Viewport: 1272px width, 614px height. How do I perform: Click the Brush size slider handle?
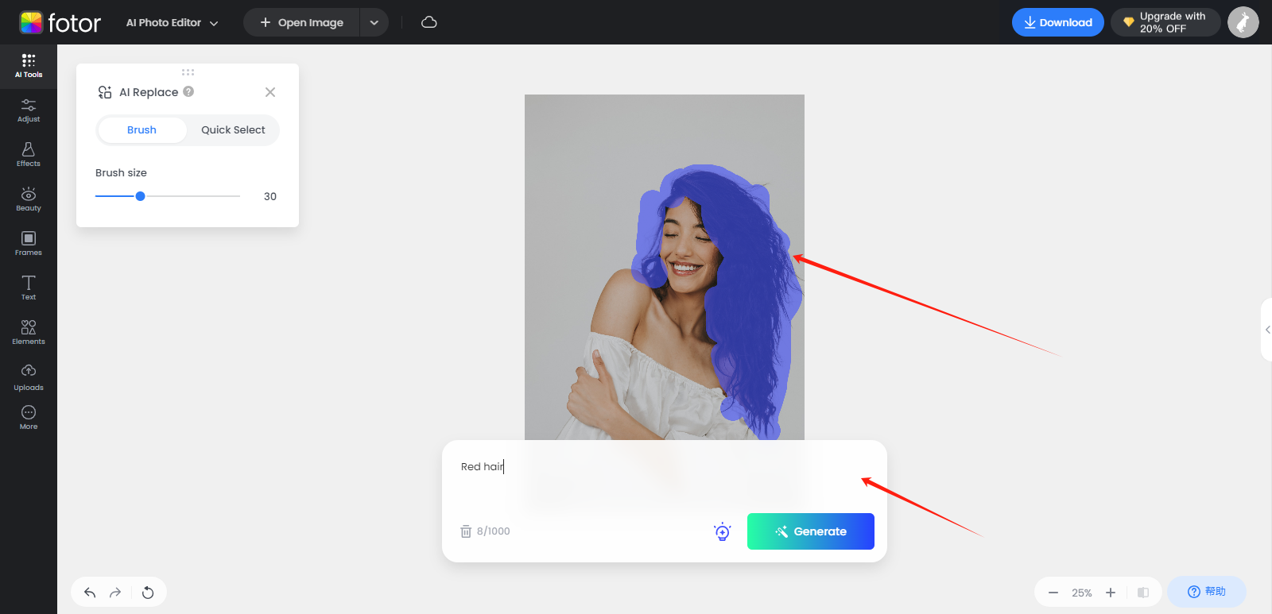[x=140, y=196]
